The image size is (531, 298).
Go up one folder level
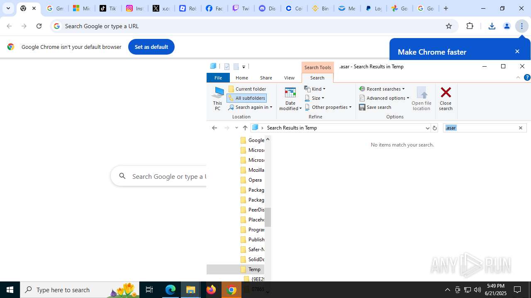(x=245, y=128)
